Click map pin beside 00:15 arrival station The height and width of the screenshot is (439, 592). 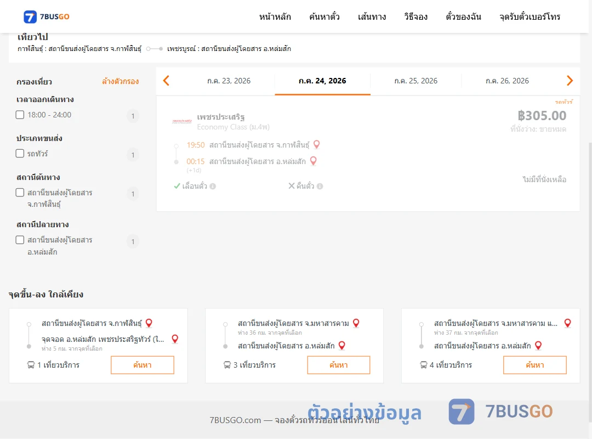click(313, 161)
